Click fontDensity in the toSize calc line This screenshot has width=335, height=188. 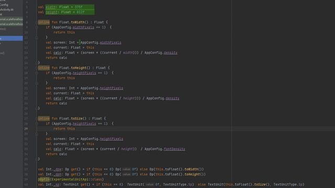pos(174,149)
